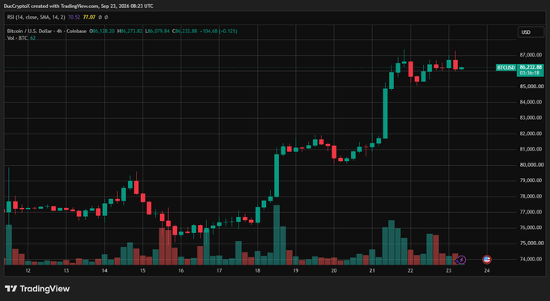
Task: Click the high value H86,273.82
Action: click(x=129, y=32)
